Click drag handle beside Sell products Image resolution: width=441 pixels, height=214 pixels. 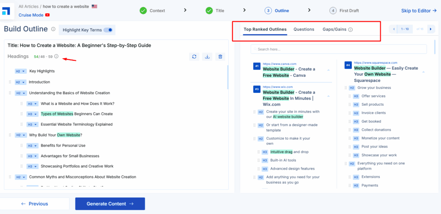(x=350, y=104)
